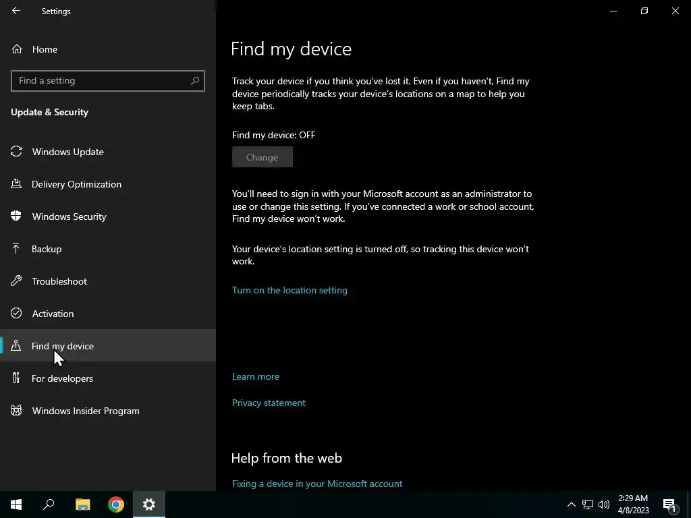The image size is (691, 518).
Task: Click the Find a setting search box
Action: [107, 81]
